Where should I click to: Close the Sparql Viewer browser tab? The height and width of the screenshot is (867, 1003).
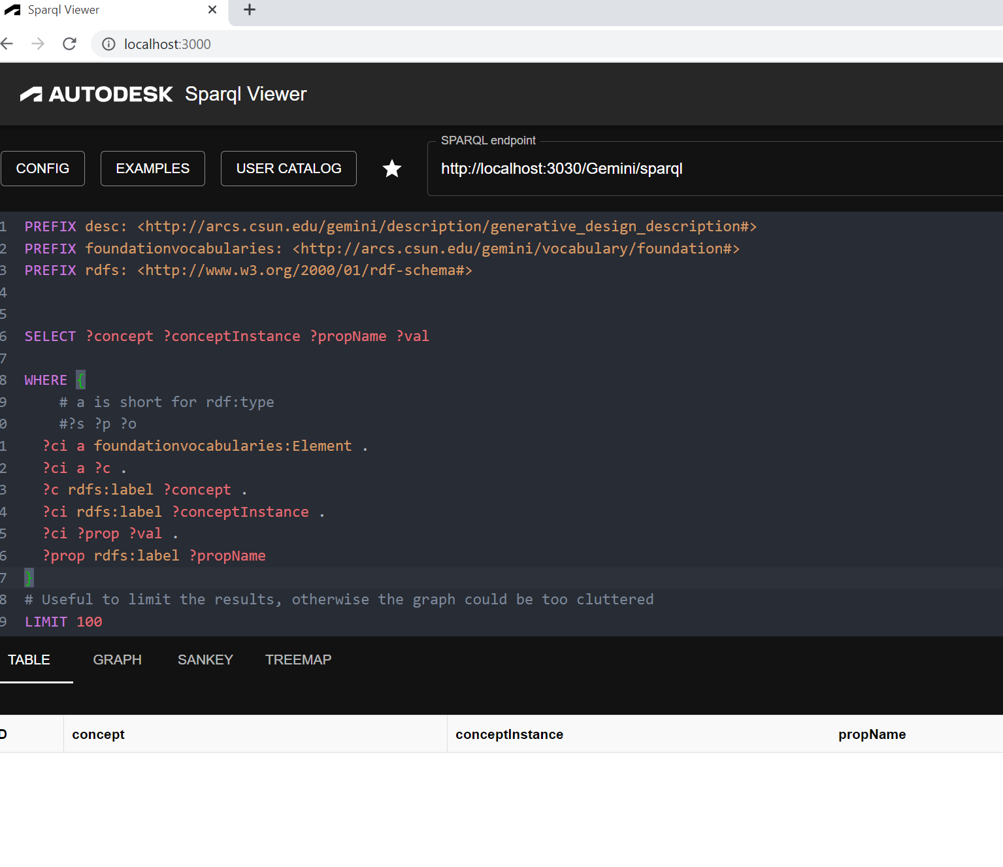(212, 10)
